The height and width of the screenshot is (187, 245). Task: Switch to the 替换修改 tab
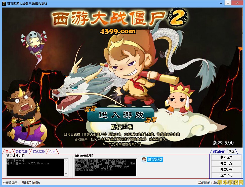coord(22,151)
